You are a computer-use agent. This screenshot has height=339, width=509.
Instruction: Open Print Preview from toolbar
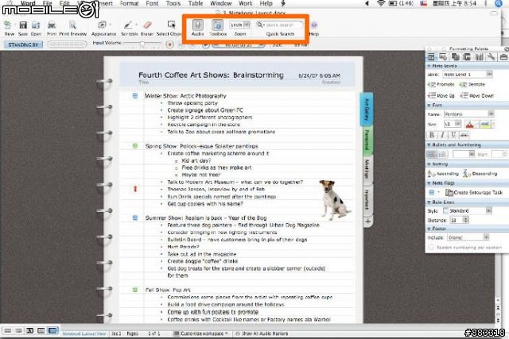[x=72, y=25]
